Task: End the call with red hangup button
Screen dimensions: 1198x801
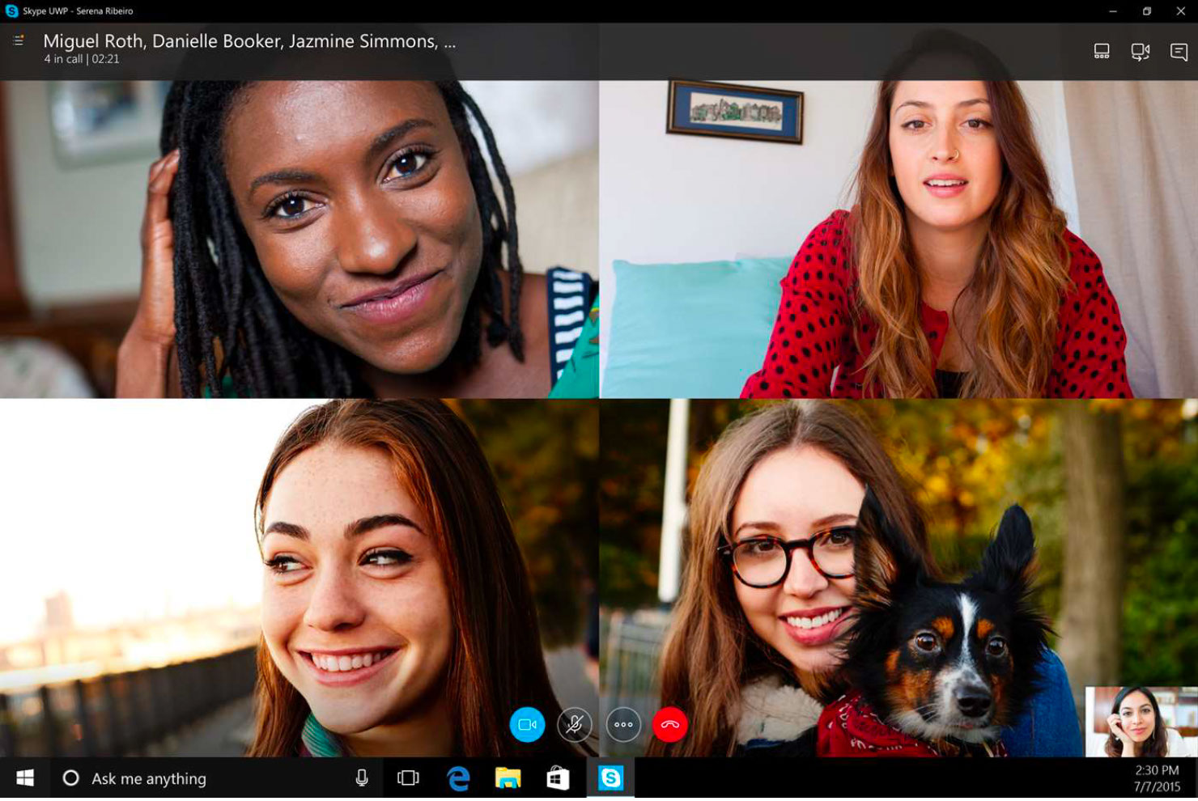Action: point(669,725)
